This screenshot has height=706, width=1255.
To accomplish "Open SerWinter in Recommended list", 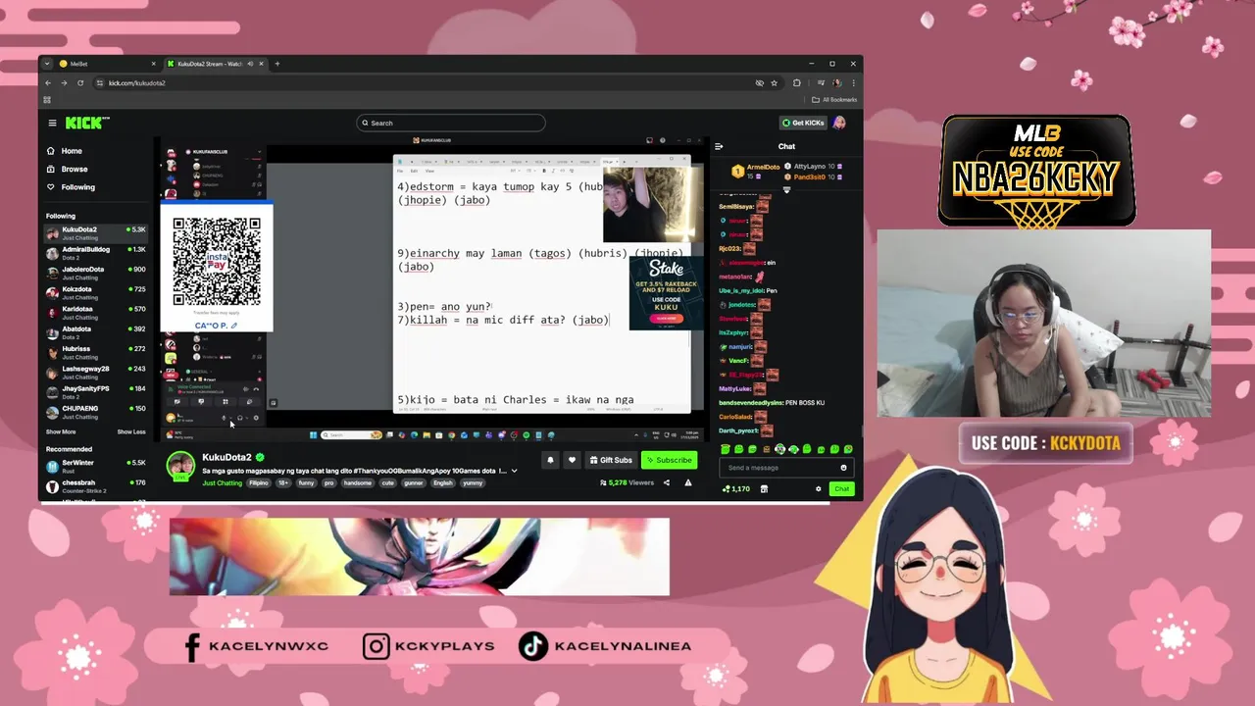I will [x=95, y=466].
